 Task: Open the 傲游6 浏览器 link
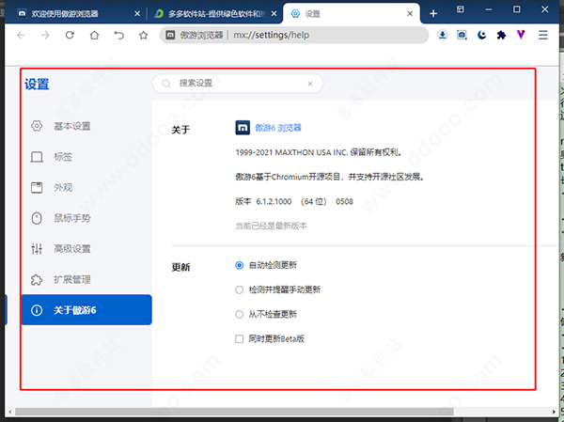tap(278, 128)
